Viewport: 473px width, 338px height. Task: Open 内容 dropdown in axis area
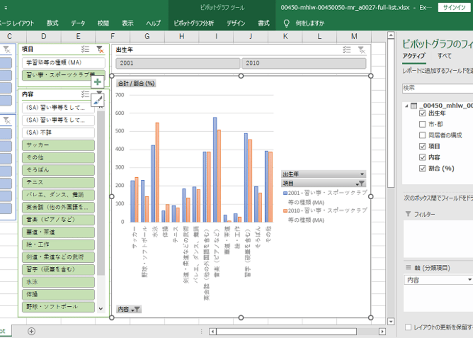(x=470, y=280)
